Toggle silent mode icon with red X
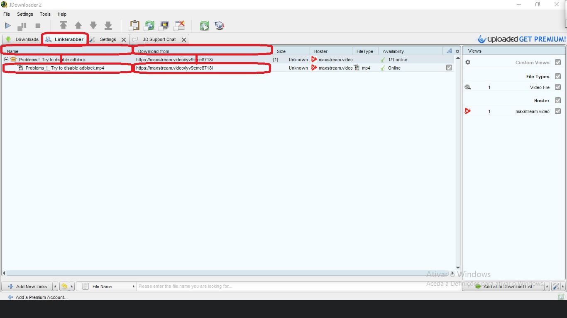567x318 pixels. [x=179, y=26]
